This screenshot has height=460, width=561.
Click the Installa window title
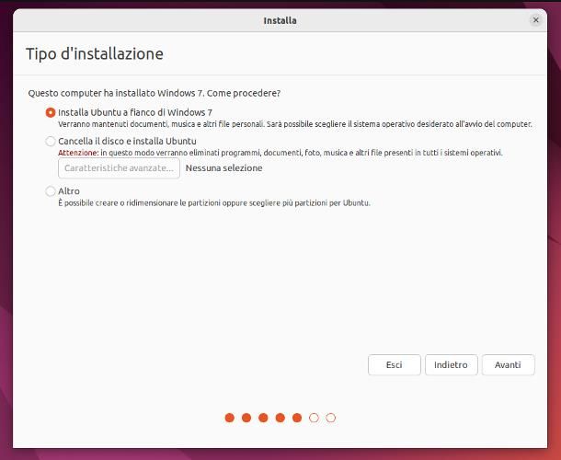click(x=280, y=21)
